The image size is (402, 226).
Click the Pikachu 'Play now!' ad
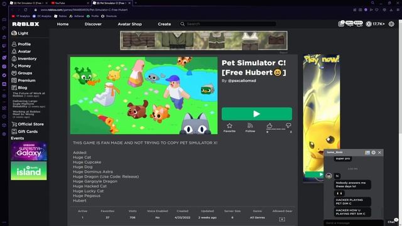322,118
